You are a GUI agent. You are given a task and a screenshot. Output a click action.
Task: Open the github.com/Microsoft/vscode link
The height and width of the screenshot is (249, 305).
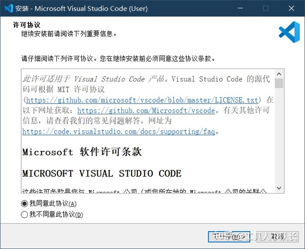click(146, 110)
